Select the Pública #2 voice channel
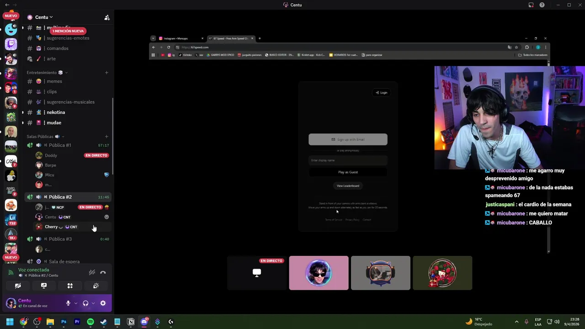The width and height of the screenshot is (585, 329). [x=67, y=197]
